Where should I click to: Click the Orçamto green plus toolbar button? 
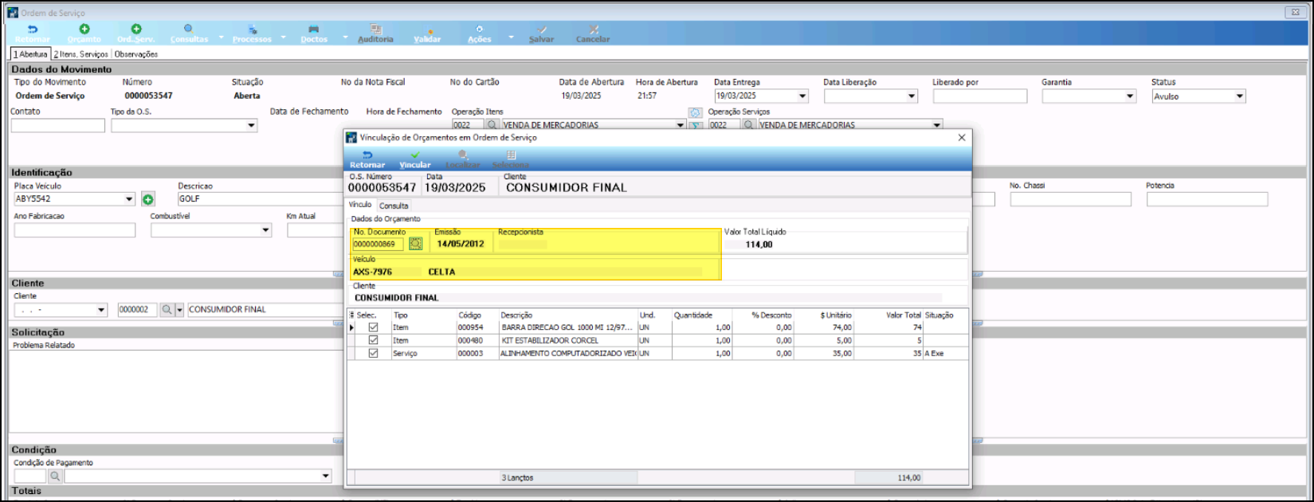[84, 33]
